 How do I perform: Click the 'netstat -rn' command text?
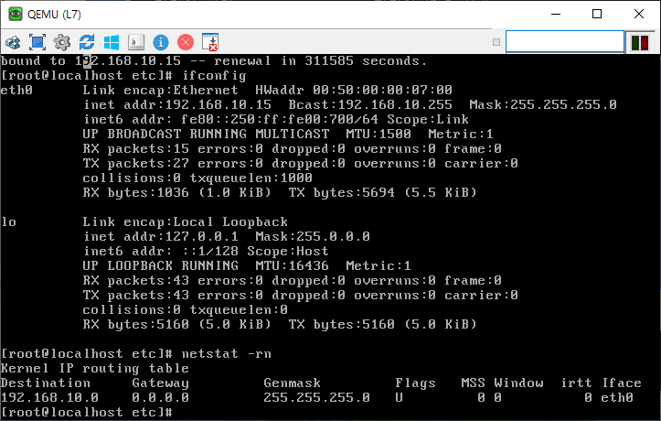pyautogui.click(x=227, y=353)
